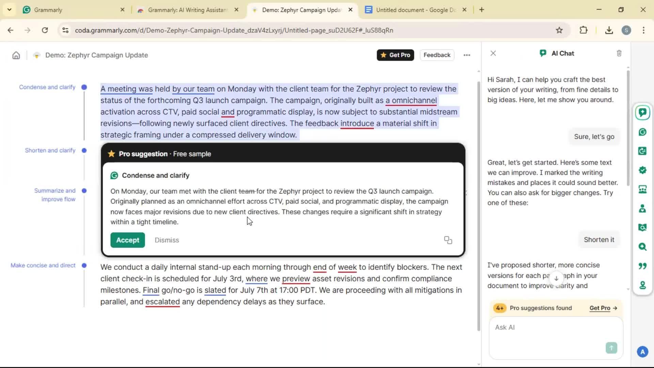Screen dimensions: 654x368
Task: Click the scroll-down arrow in the chat
Action: tap(556, 278)
